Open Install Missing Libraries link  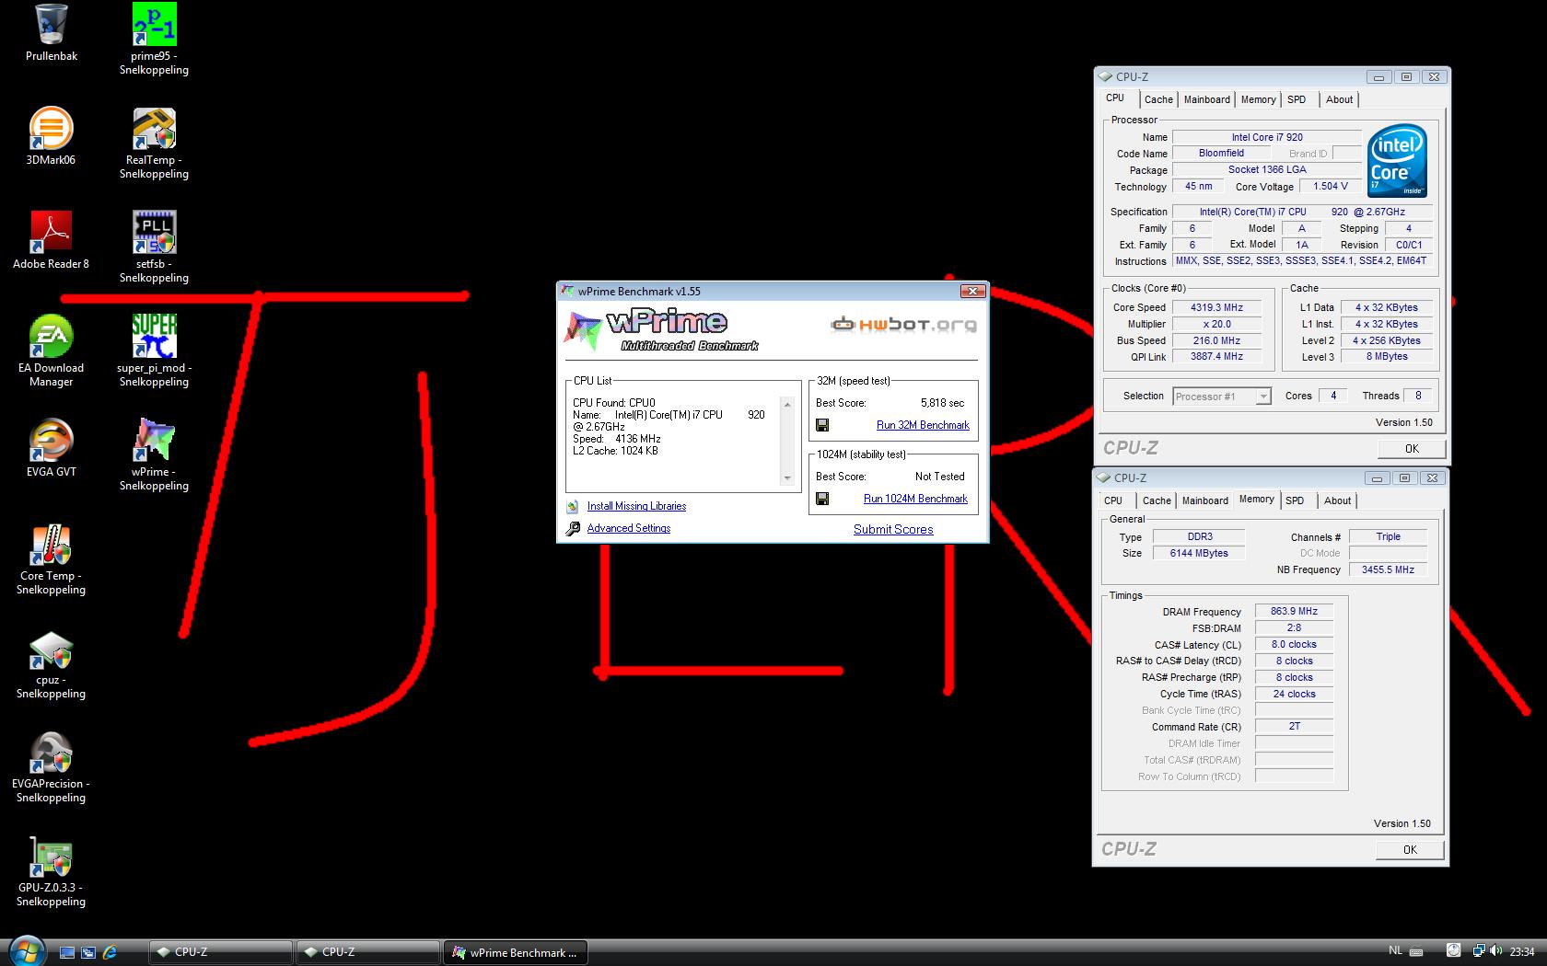[x=636, y=506]
